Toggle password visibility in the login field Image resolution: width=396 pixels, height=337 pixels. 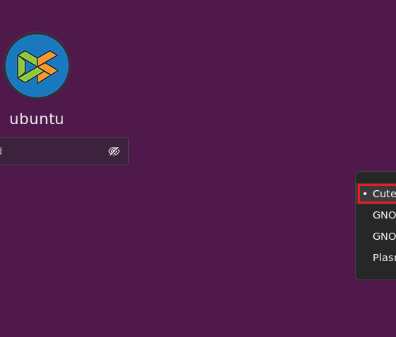114,151
